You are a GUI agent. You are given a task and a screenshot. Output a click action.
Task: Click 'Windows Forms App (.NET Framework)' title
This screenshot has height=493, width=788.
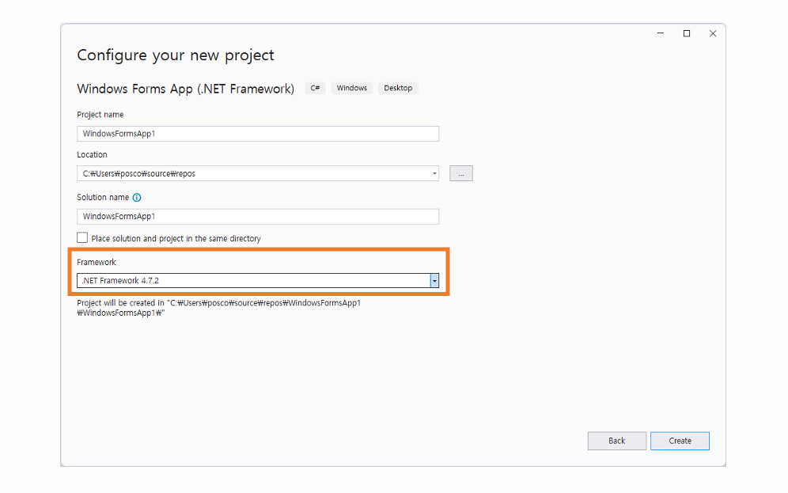tap(185, 89)
